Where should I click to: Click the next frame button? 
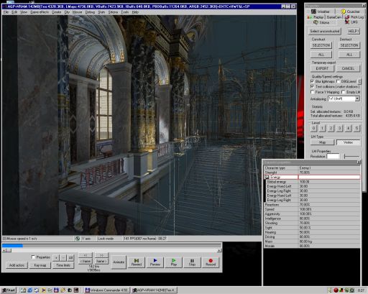101,261
